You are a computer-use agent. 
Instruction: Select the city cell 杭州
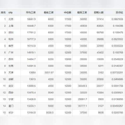(x=11, y=39)
